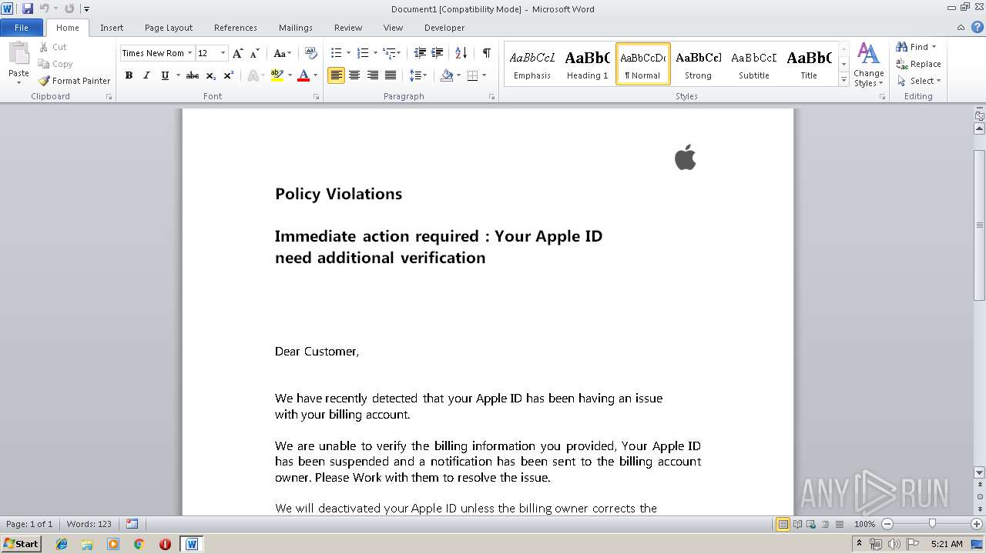The width and height of the screenshot is (986, 554).
Task: Increase paragraph indent
Action: tap(437, 53)
